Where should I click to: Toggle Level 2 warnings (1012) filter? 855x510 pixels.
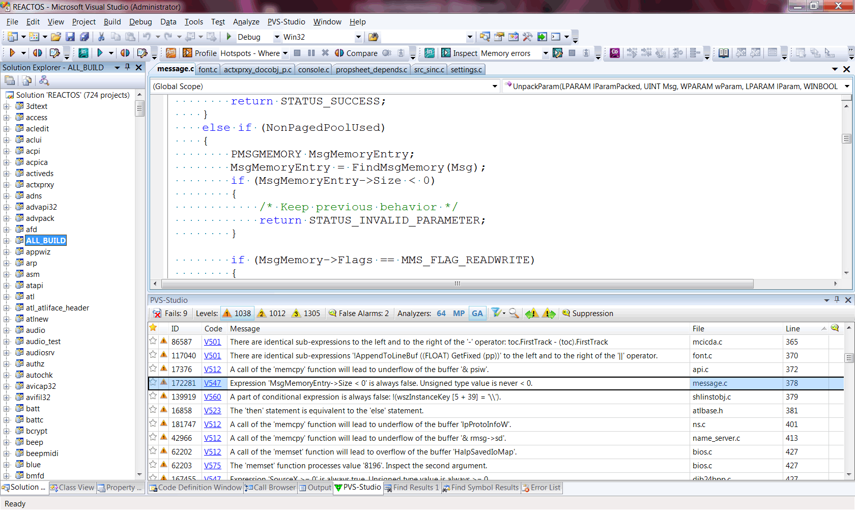coord(272,314)
